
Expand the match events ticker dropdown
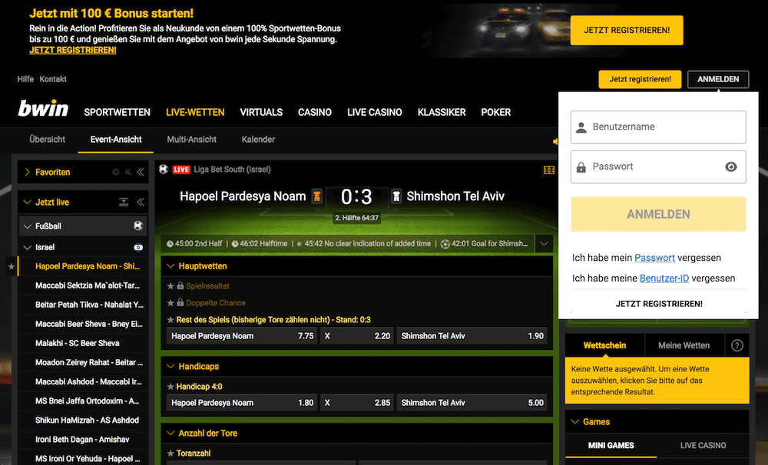[x=545, y=243]
